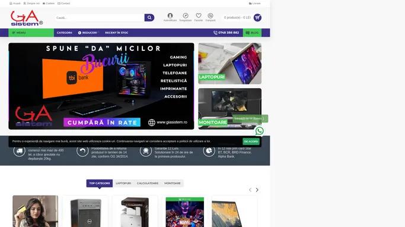The width and height of the screenshot is (405, 227).
Task: Open the Compară icon
Action: coord(211,17)
